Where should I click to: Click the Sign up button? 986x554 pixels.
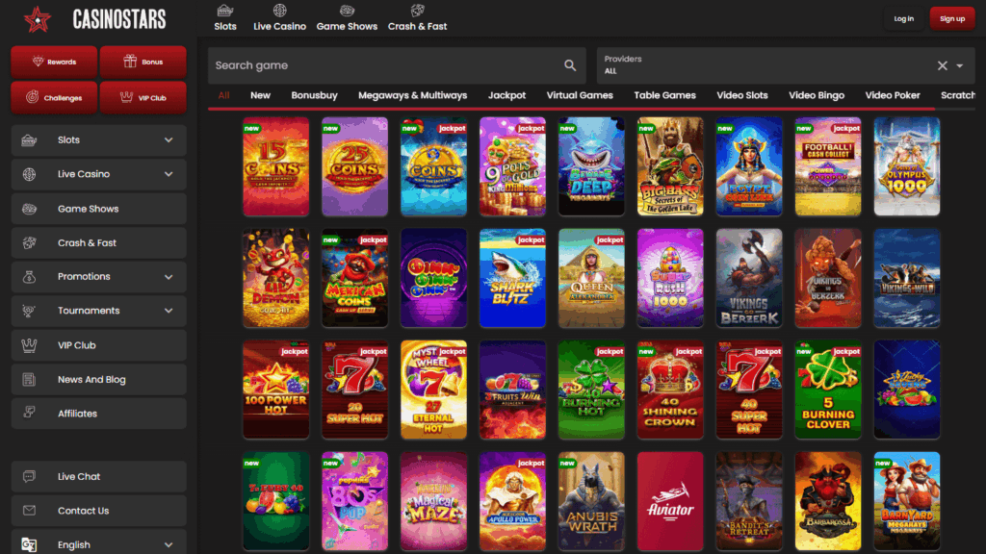[952, 19]
